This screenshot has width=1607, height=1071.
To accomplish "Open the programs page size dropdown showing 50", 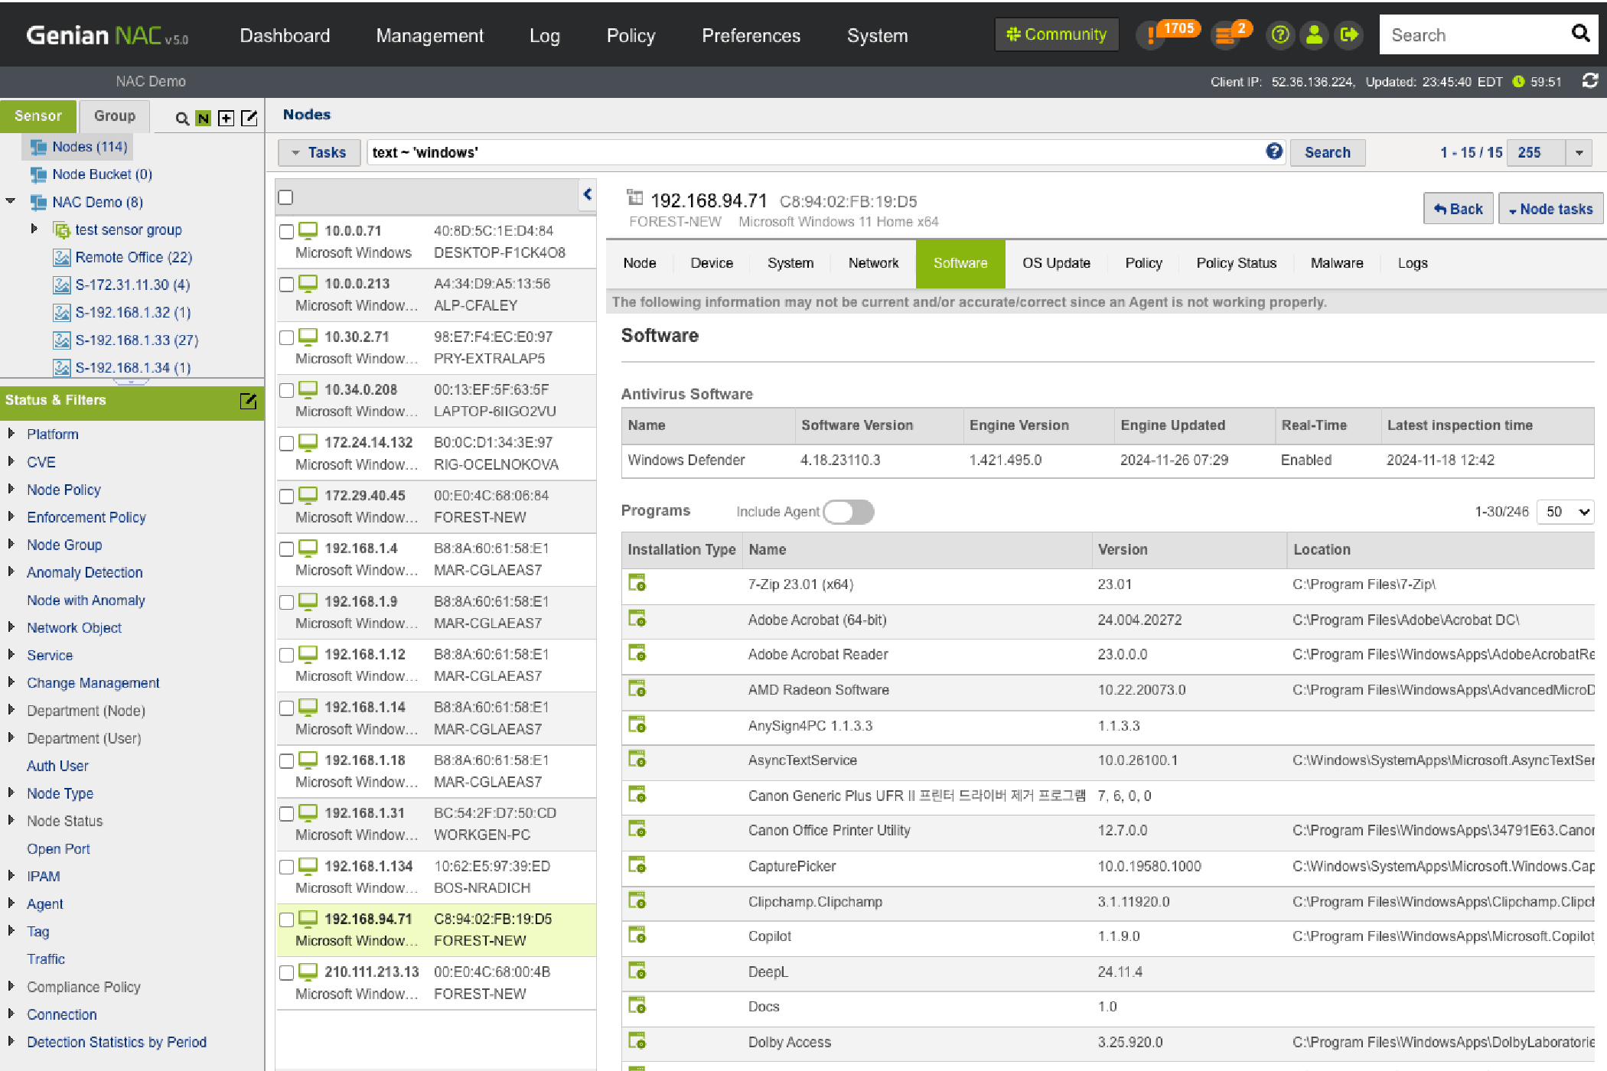I will click(1566, 511).
